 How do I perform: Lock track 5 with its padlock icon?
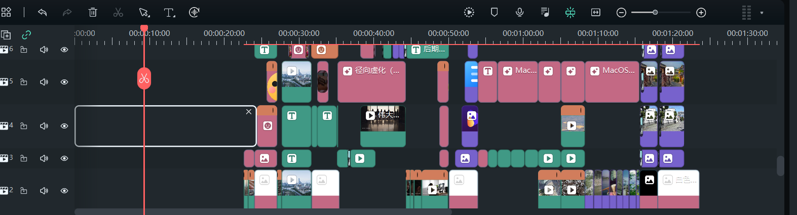(x=24, y=82)
